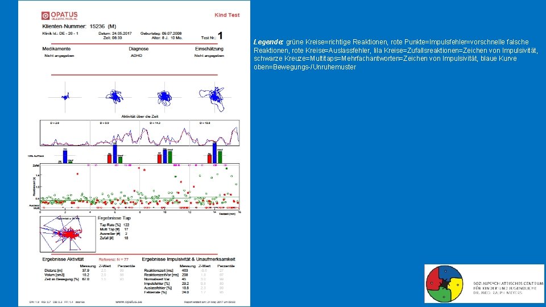Click the Sozialpsychiatrisches Centrum puzzle-circle logo
The height and width of the screenshot is (307, 546).
(444, 284)
